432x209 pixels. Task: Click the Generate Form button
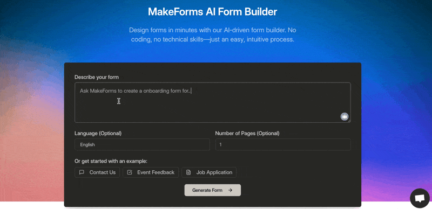pos(212,190)
